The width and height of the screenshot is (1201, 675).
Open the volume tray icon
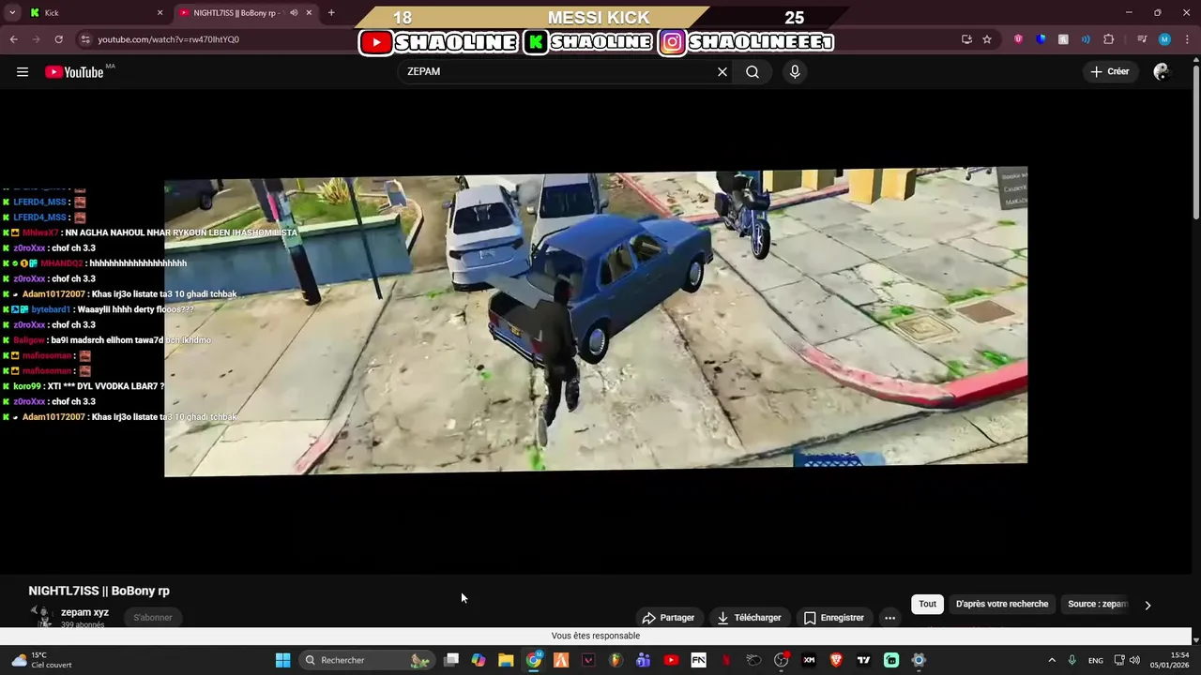click(x=1134, y=660)
